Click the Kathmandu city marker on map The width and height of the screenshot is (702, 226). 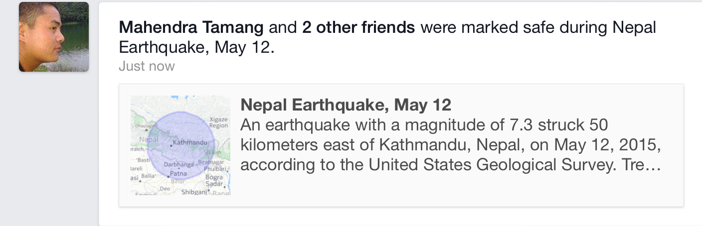tap(172, 144)
